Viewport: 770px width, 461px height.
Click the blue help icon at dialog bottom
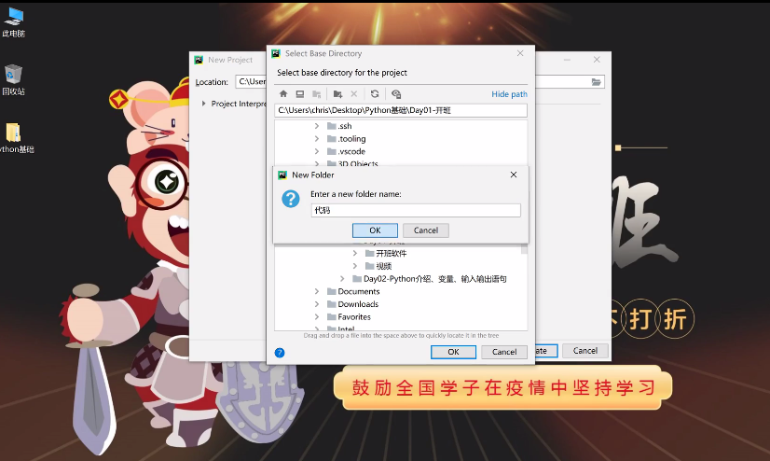pyautogui.click(x=280, y=352)
